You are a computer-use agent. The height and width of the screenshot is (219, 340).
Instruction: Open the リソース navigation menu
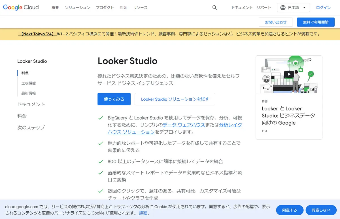(x=140, y=8)
